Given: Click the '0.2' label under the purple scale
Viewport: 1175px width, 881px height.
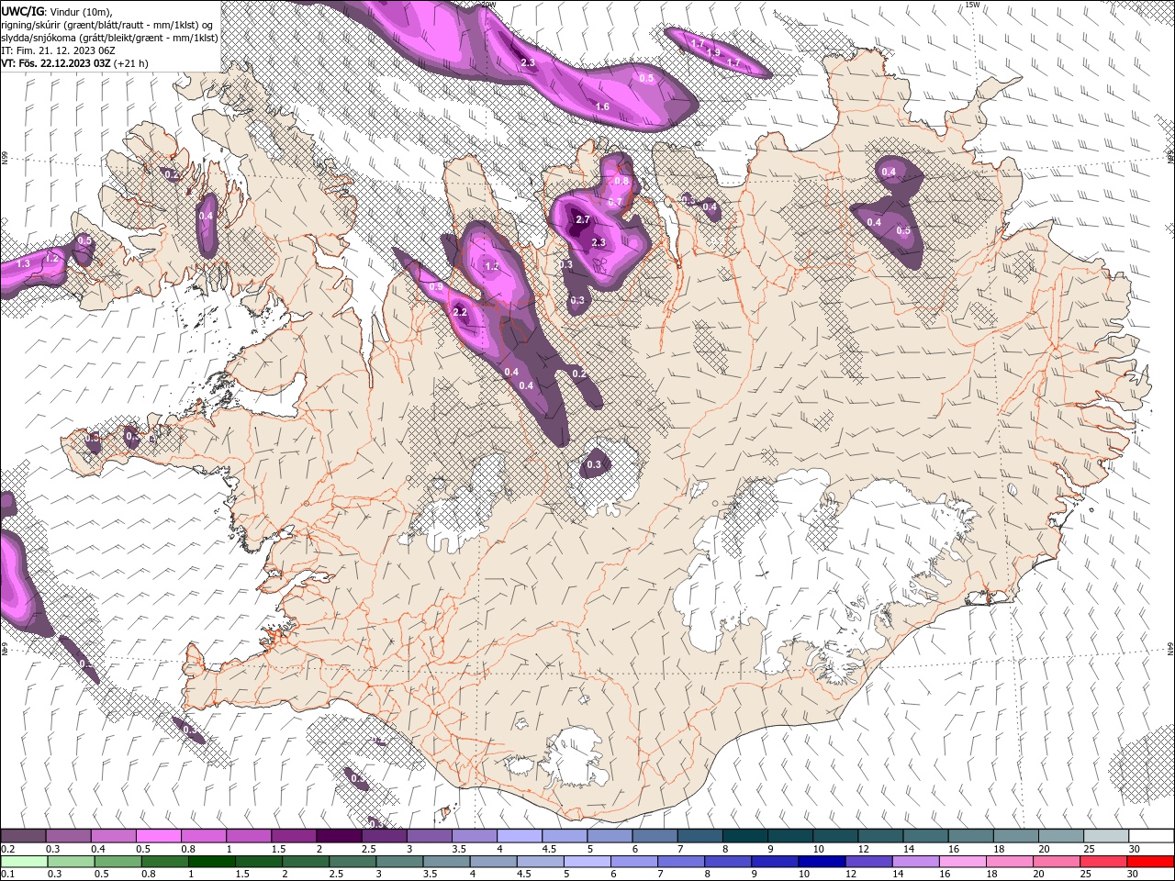Looking at the screenshot, I should tap(8, 849).
